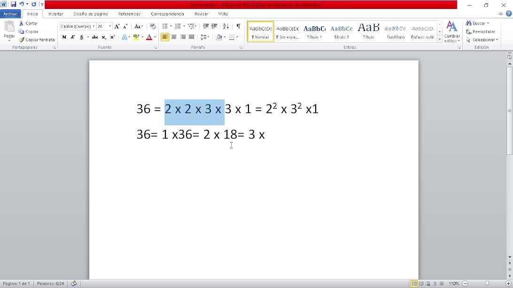Open Seleccionar dropdown
Viewport: 513px width, 288px height.
point(482,39)
